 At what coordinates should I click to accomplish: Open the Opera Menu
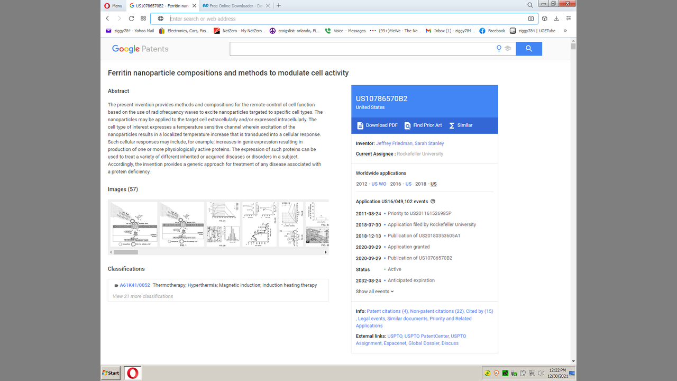click(x=113, y=6)
